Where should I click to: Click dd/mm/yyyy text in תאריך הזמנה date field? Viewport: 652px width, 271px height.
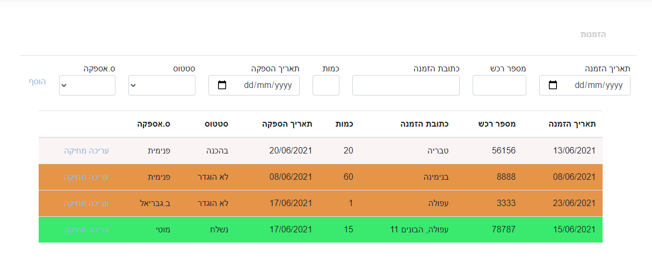coord(598,85)
